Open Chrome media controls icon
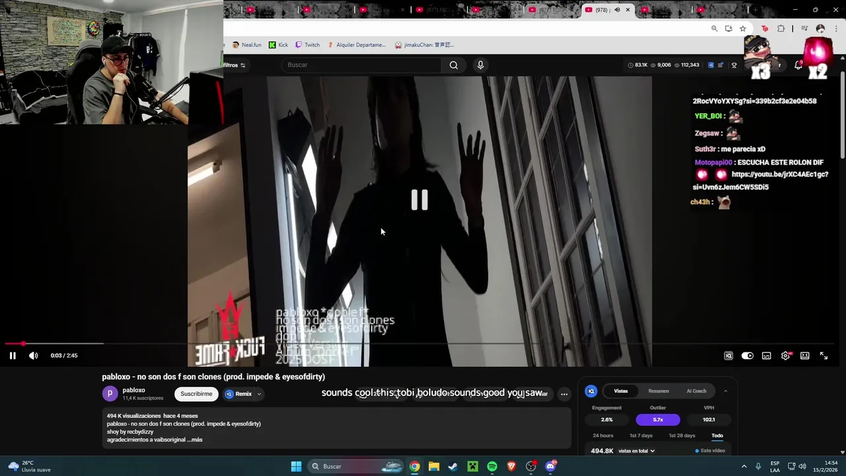 (804, 28)
